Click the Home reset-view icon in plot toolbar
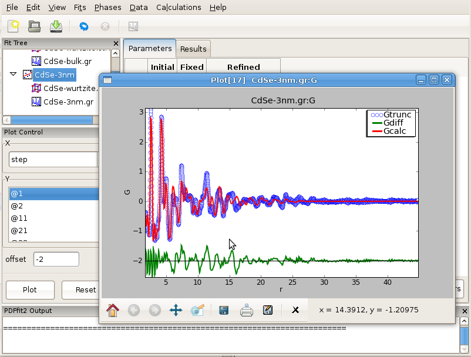This screenshot has width=471, height=357. 113,310
